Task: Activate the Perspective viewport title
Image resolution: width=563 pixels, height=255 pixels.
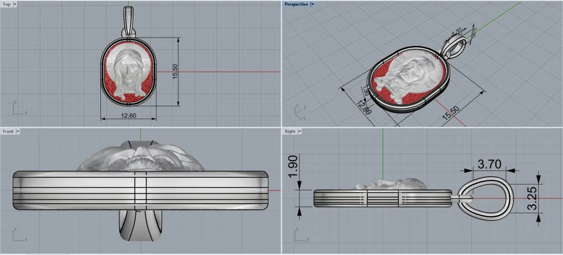Action: tap(296, 4)
